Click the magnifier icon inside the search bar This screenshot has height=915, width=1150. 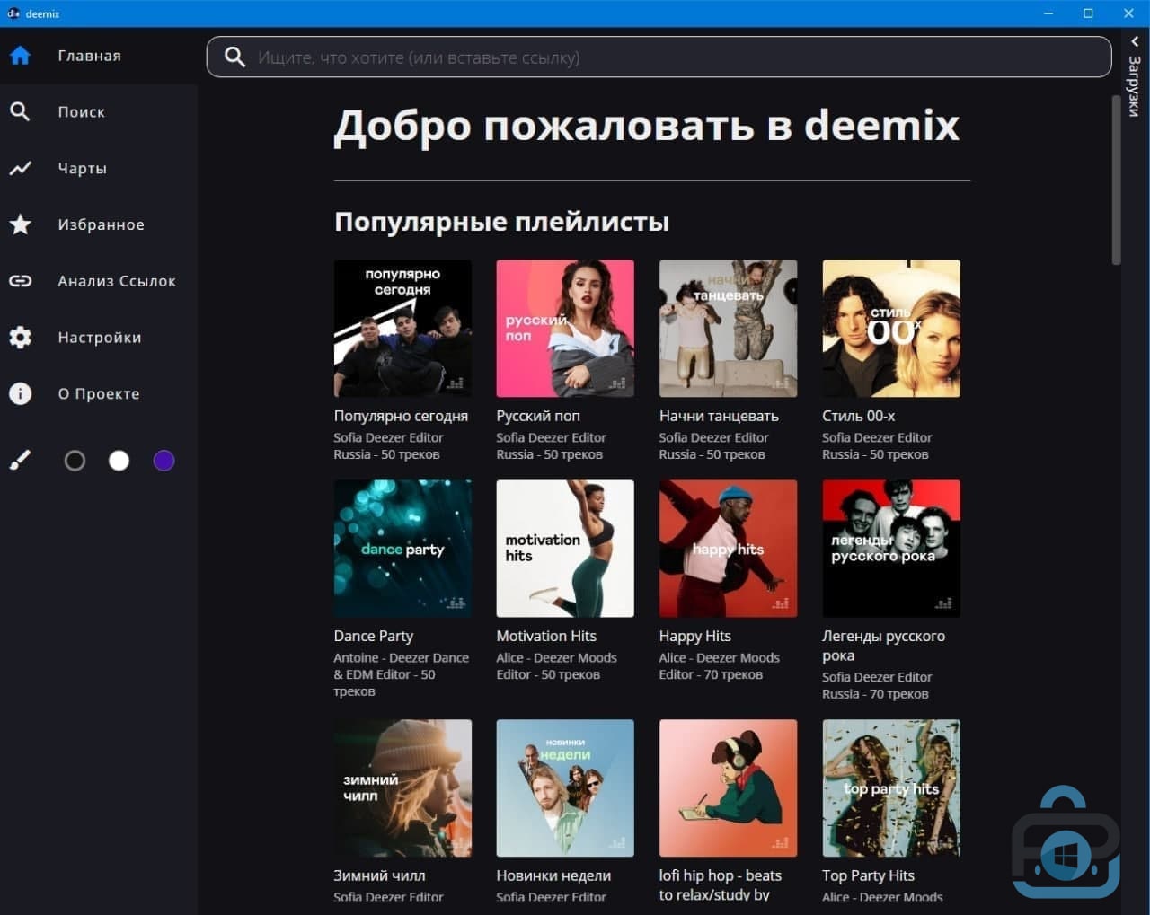pos(234,57)
